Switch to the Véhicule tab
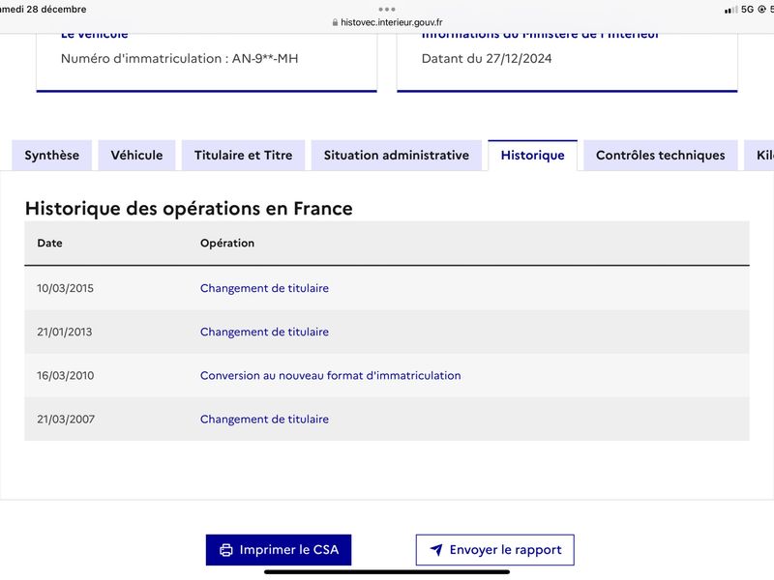 pyautogui.click(x=136, y=156)
